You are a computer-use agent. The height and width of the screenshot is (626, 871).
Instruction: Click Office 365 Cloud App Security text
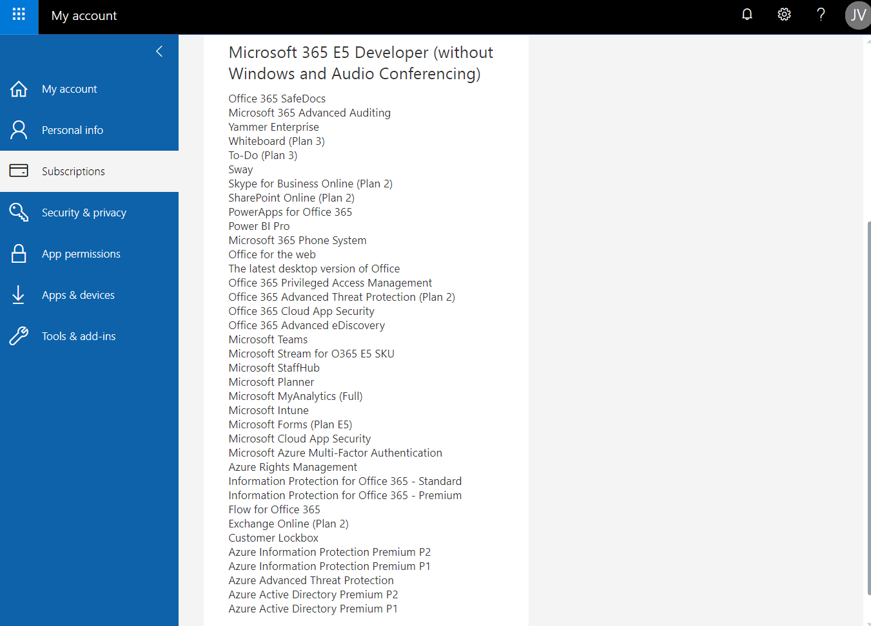[301, 311]
